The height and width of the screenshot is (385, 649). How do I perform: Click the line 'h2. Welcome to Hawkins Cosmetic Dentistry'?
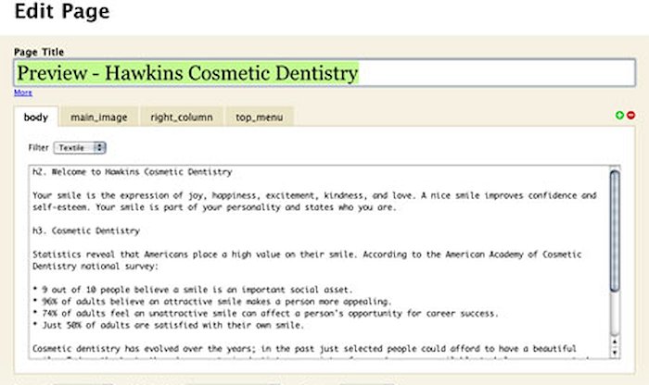tap(133, 172)
